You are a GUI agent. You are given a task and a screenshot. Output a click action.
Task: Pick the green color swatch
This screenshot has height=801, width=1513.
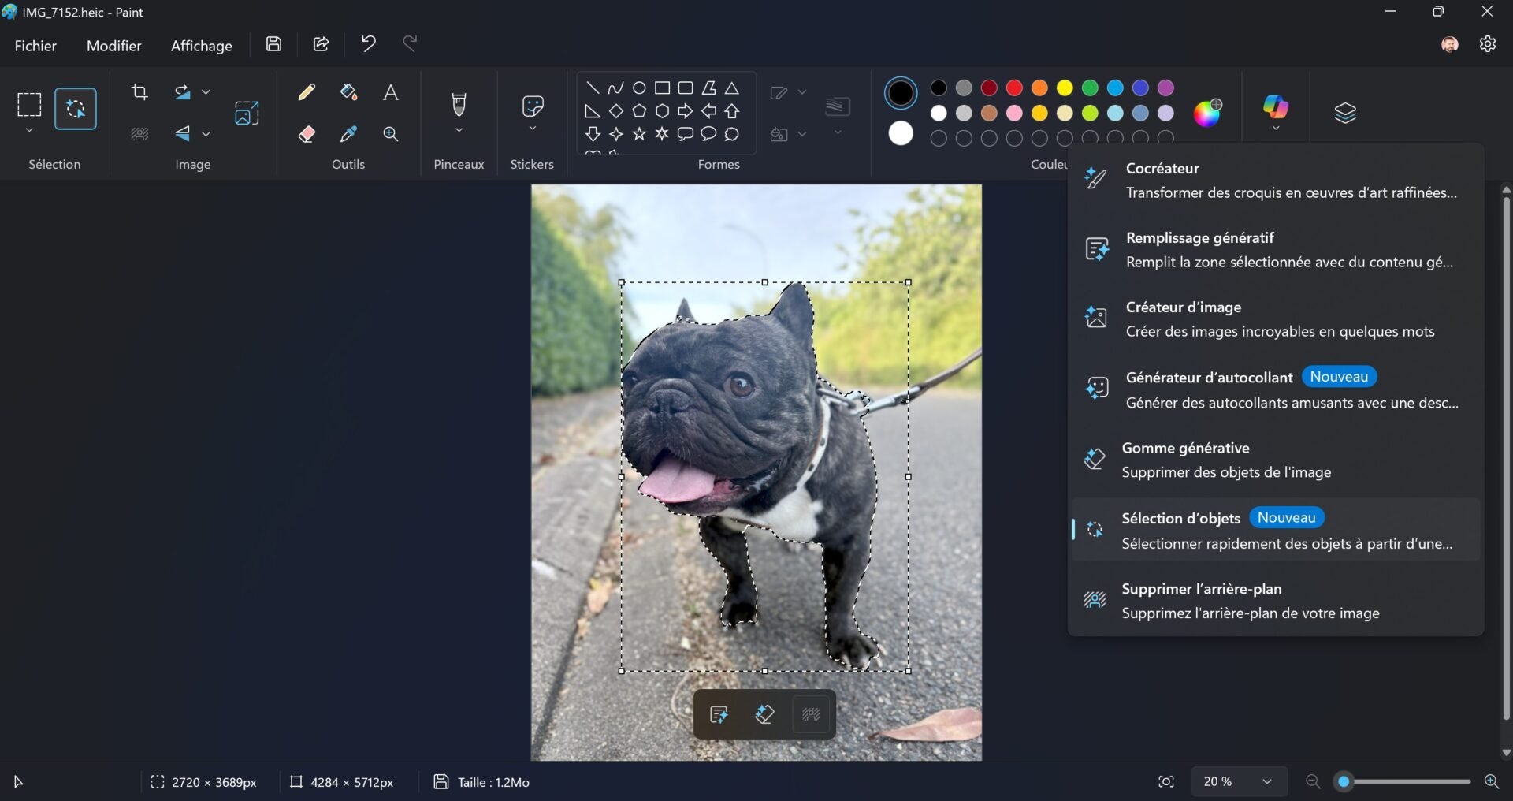[1090, 88]
